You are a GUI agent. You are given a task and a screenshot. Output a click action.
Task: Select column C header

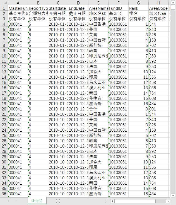point(58,3)
